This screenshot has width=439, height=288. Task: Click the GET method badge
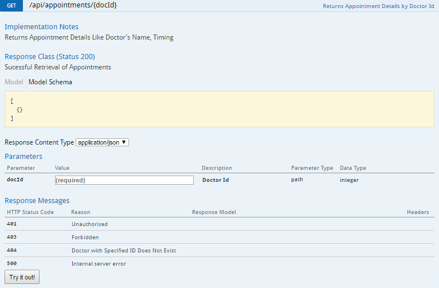pos(11,6)
